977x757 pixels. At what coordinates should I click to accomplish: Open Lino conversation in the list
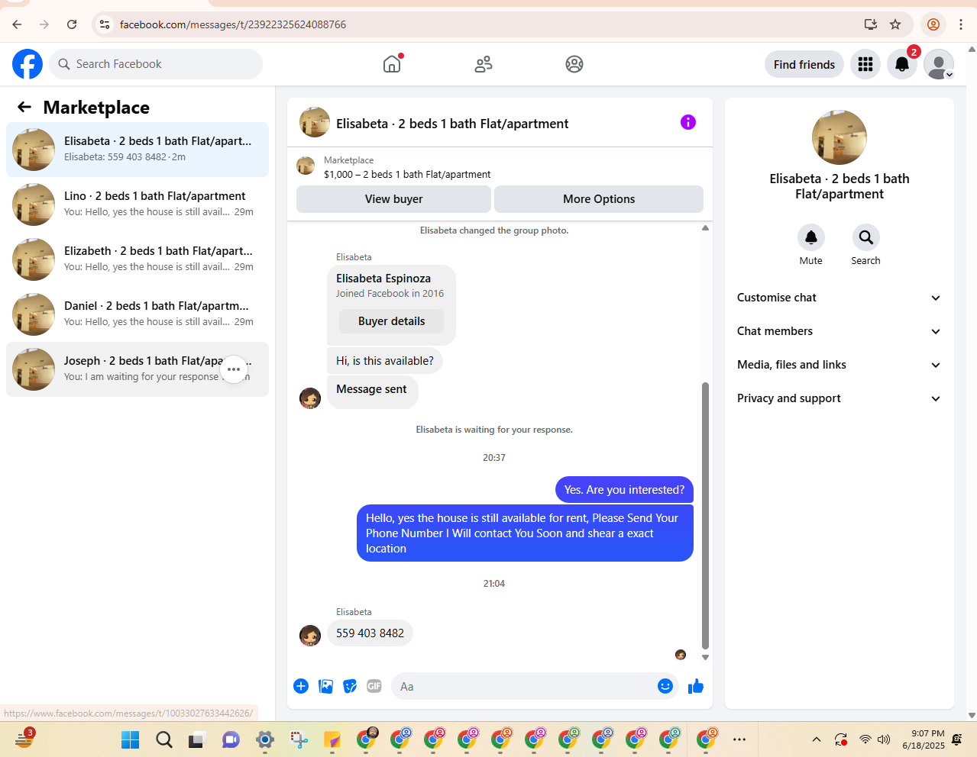point(137,205)
